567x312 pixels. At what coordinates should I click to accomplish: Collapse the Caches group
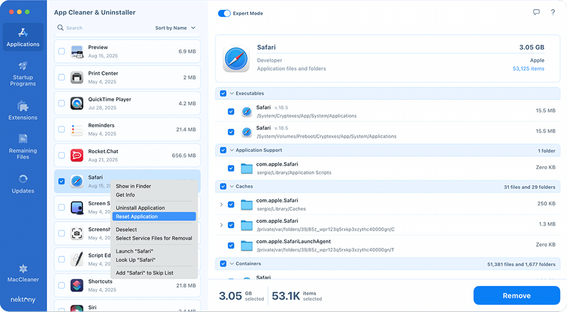(x=232, y=187)
